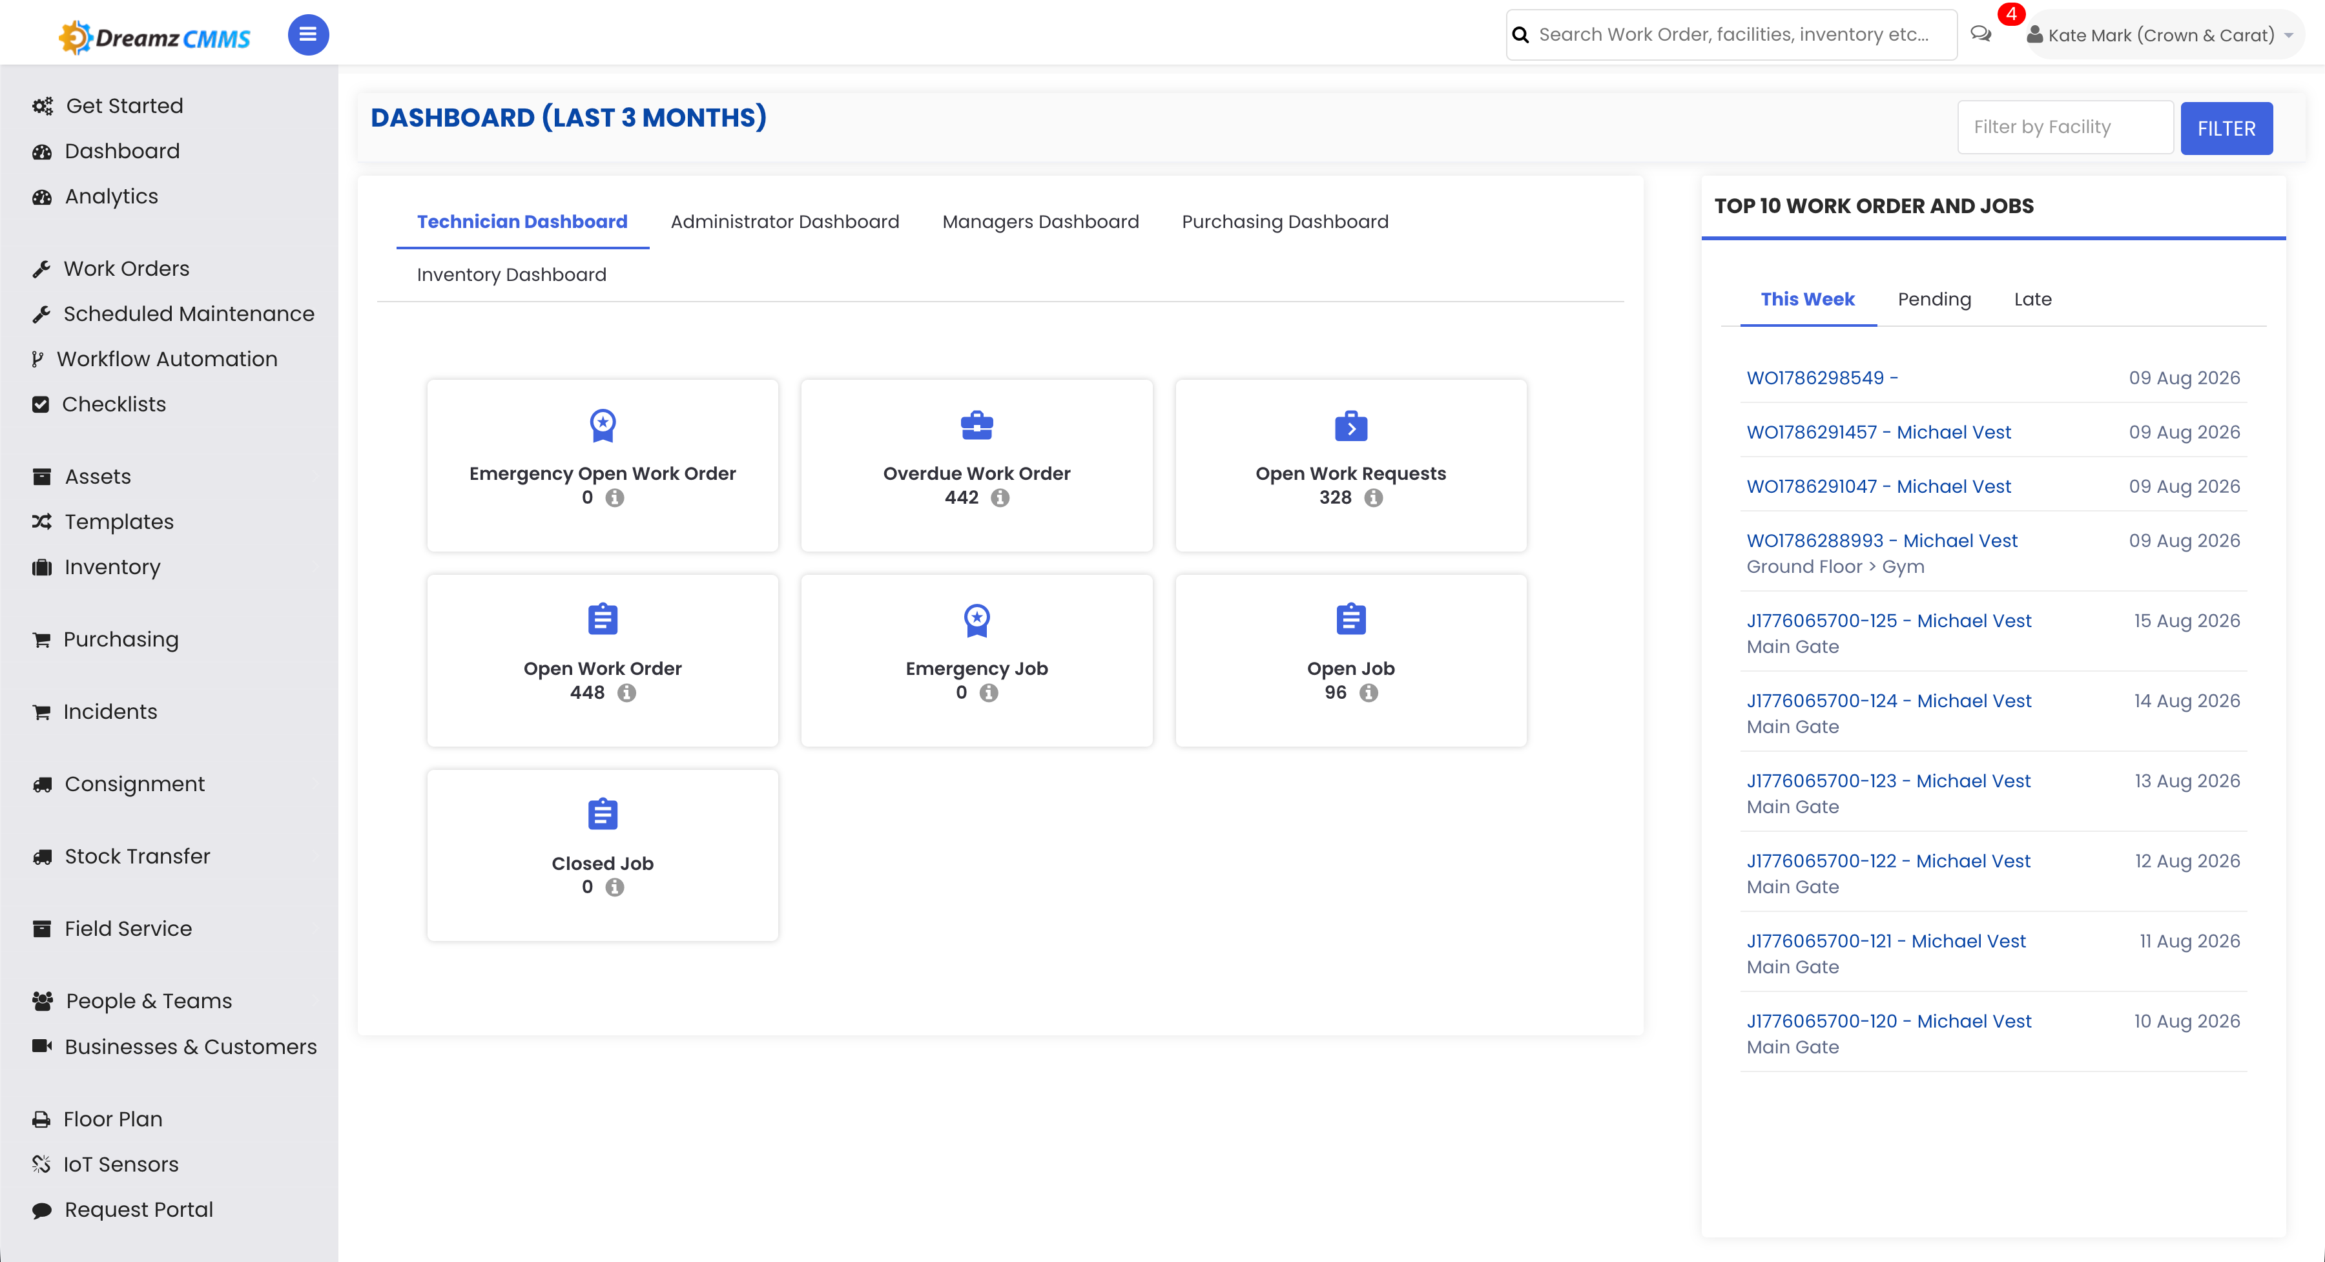
Task: Toggle the sidebar hamburger menu button
Action: [308, 34]
